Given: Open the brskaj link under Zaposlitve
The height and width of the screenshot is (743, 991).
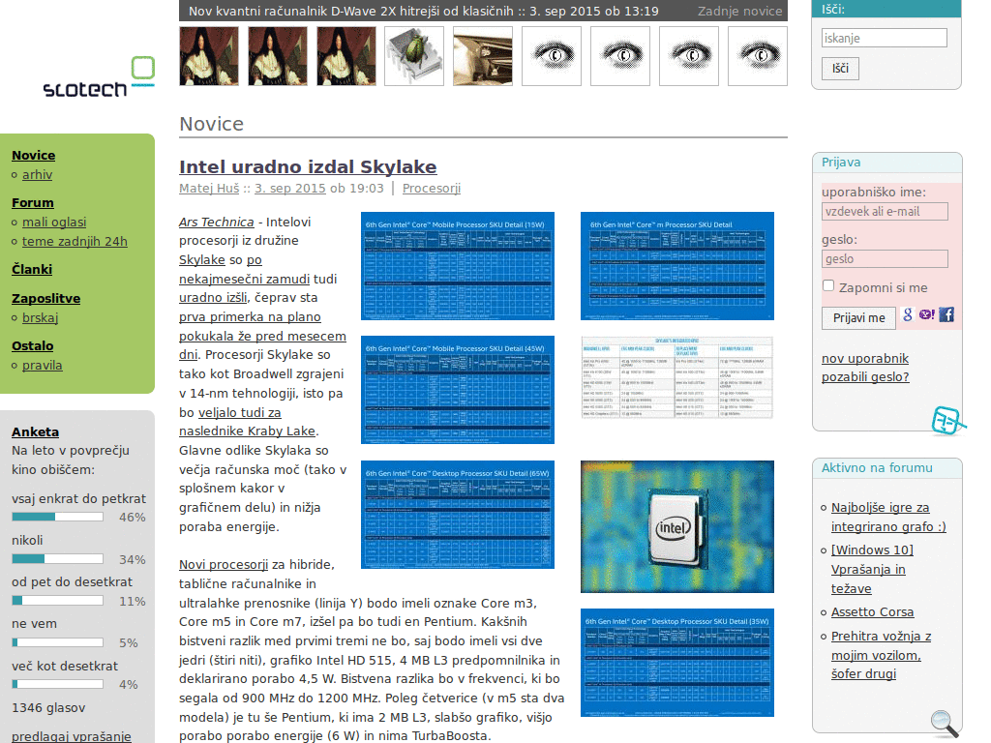Looking at the screenshot, I should click(41, 317).
